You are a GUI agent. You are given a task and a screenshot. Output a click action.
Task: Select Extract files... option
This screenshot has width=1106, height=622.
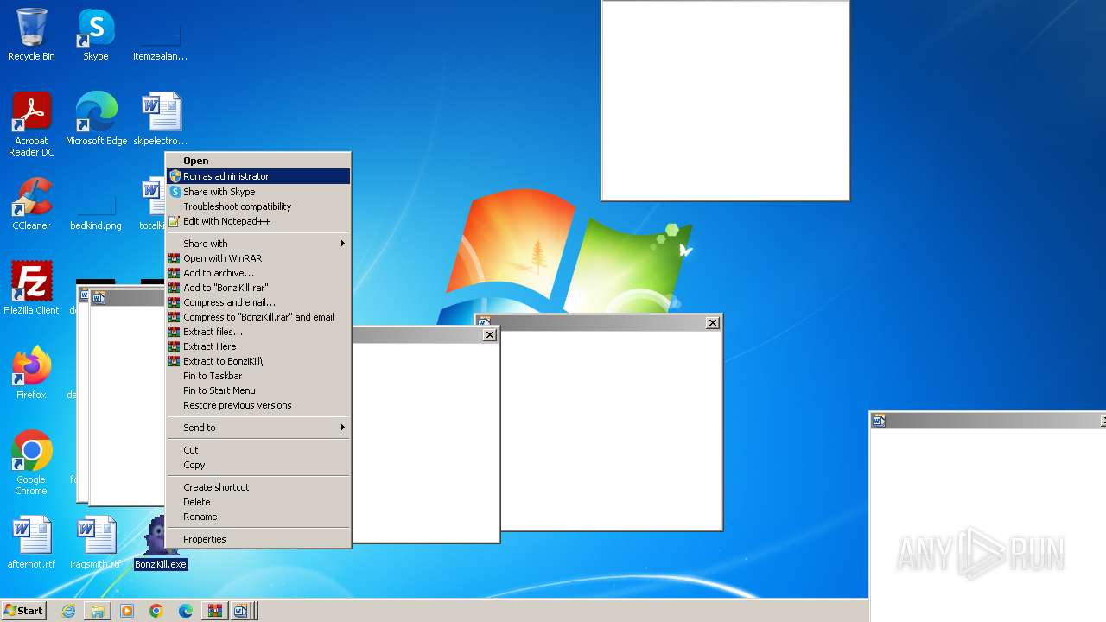click(258, 332)
